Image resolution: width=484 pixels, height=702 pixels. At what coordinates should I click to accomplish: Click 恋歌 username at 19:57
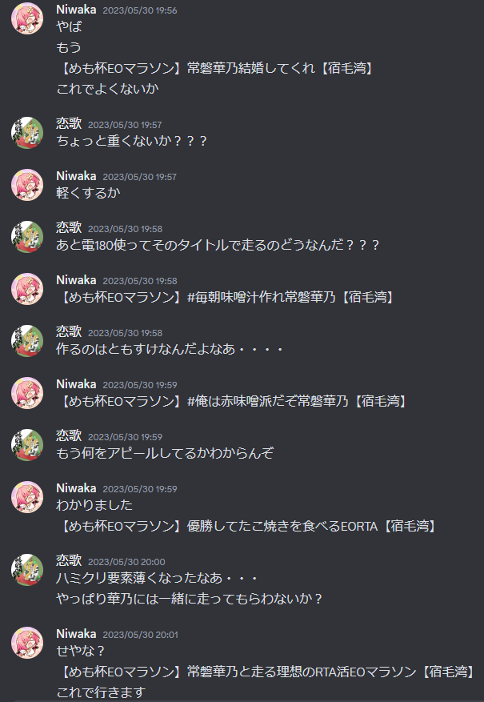tap(69, 123)
